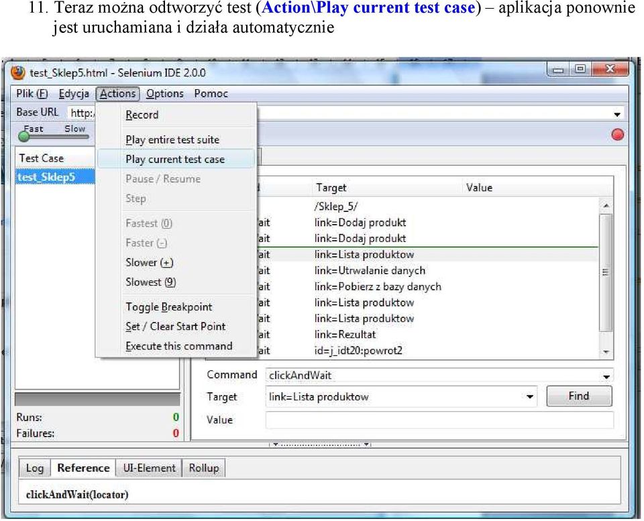Viewport: 644px width, 521px height.
Task: Select the row link=Pobierz z bazy danych
Action: point(427,286)
